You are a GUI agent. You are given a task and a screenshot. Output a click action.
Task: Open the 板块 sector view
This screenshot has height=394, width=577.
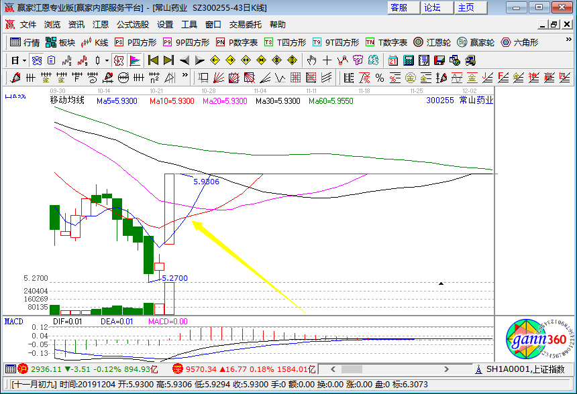pos(60,43)
